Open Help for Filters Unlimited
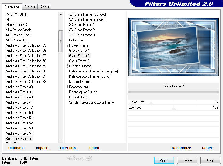Screen dimensions: 223x166 (x=211, y=160)
